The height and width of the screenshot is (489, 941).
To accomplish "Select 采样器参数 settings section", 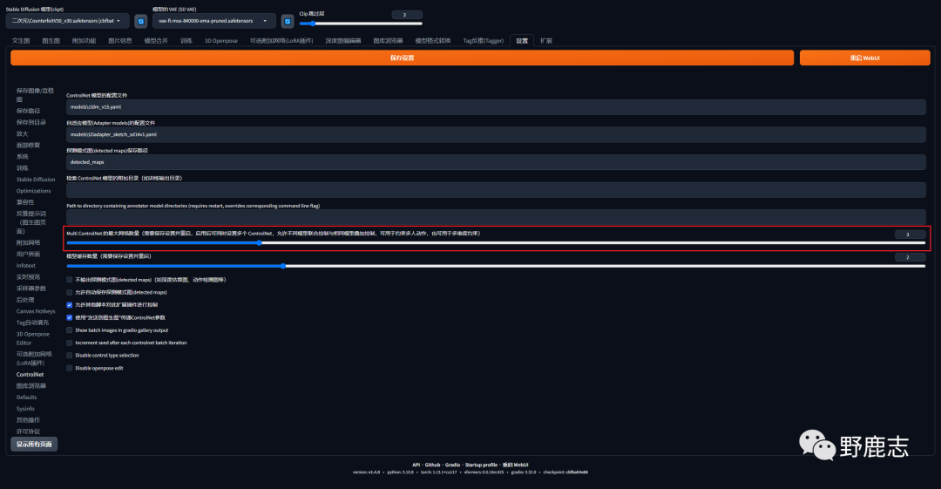I will pos(31,289).
